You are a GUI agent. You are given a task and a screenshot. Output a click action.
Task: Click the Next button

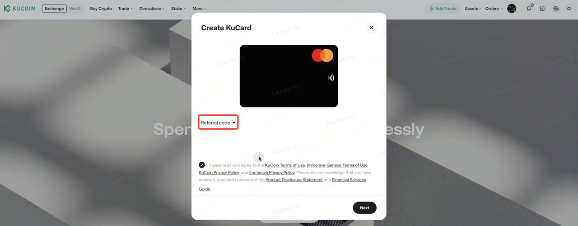point(364,208)
